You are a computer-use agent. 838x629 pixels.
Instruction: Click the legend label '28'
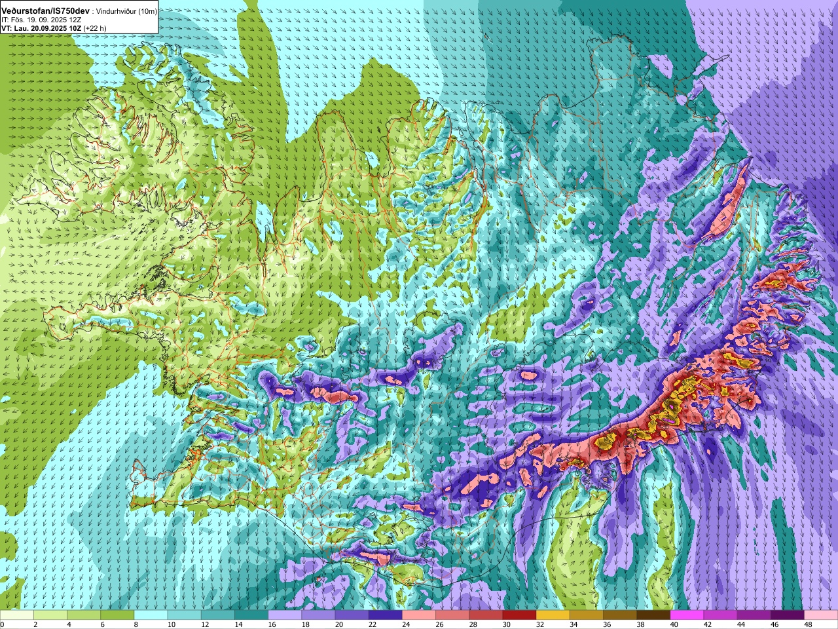473,624
